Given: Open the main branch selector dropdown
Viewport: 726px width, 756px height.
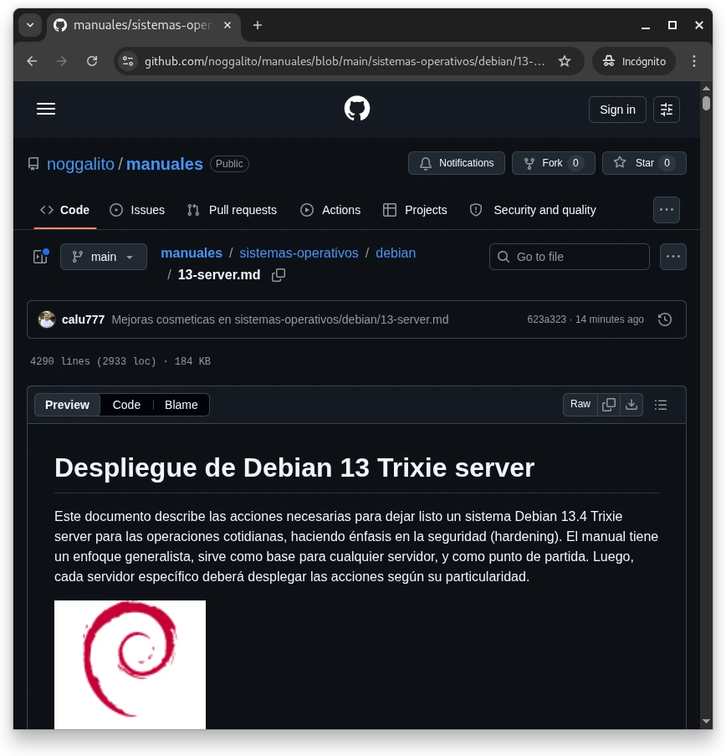Looking at the screenshot, I should click(x=104, y=257).
